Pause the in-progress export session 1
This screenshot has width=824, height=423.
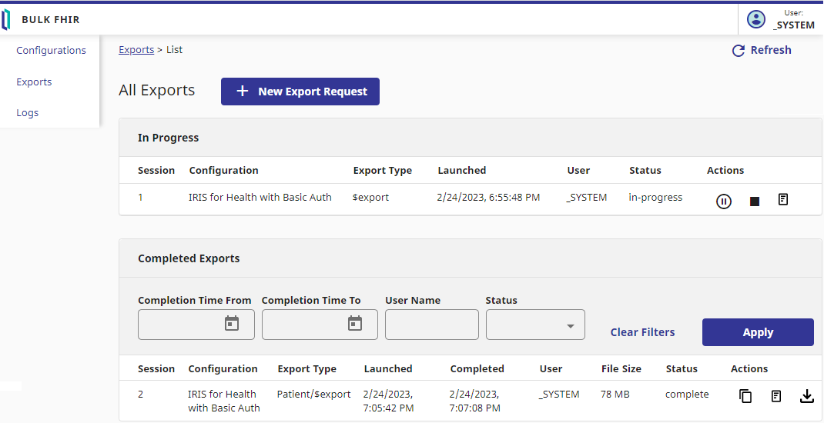click(x=724, y=201)
